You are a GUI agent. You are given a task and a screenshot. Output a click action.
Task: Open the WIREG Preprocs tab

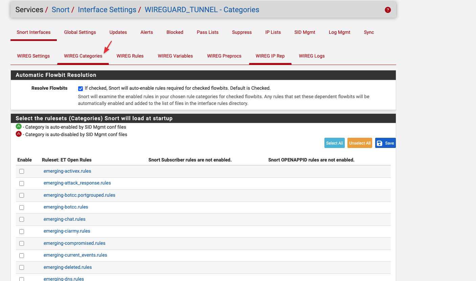tap(224, 56)
